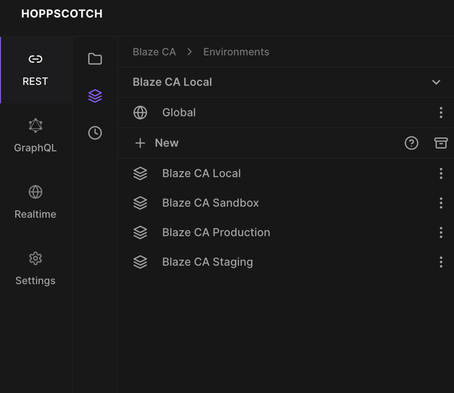Open the History clock icon

click(x=95, y=133)
